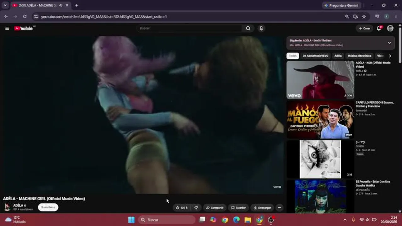Bookmark this page with star icon

[364, 17]
